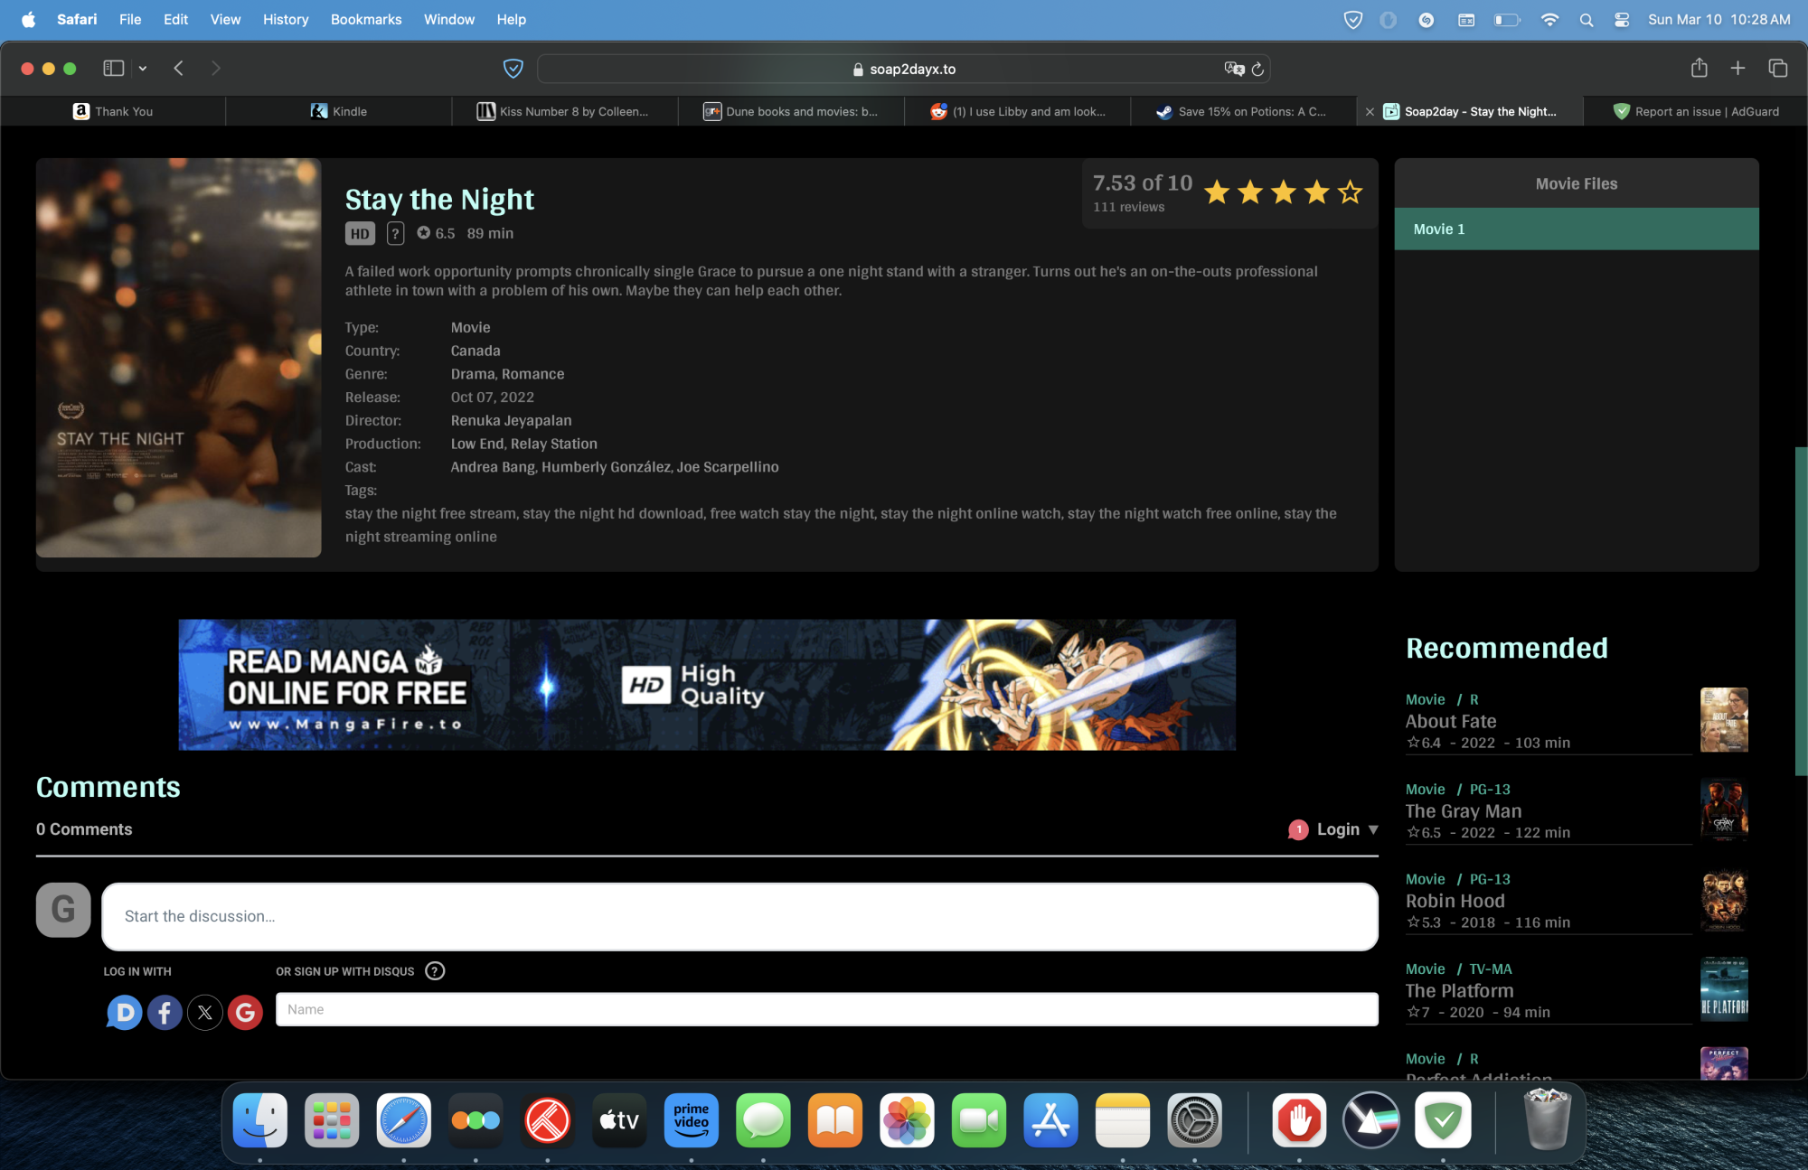Open the Bookmarks menu
The image size is (1808, 1170).
coord(365,20)
